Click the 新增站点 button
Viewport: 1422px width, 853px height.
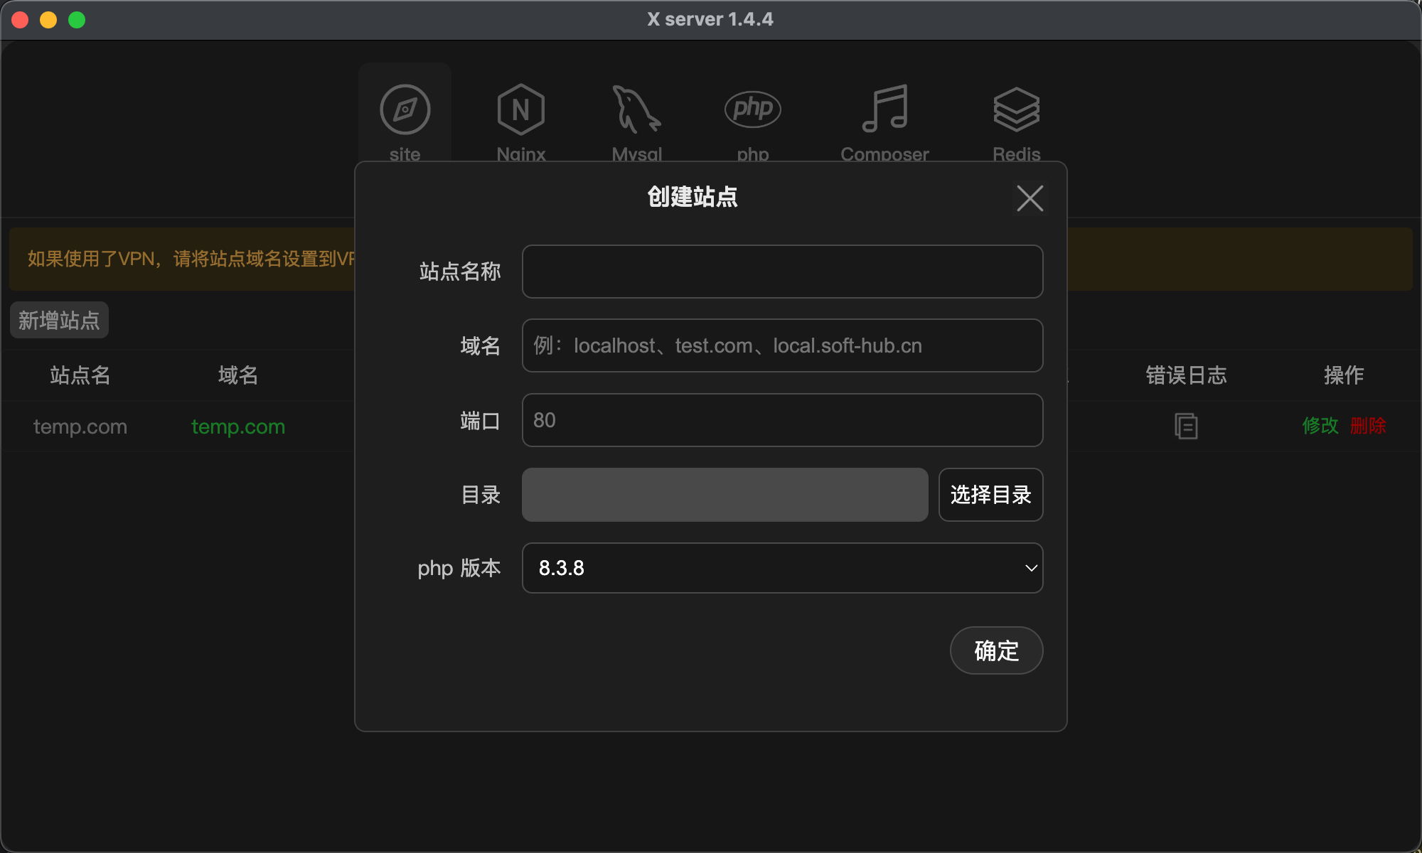59,320
